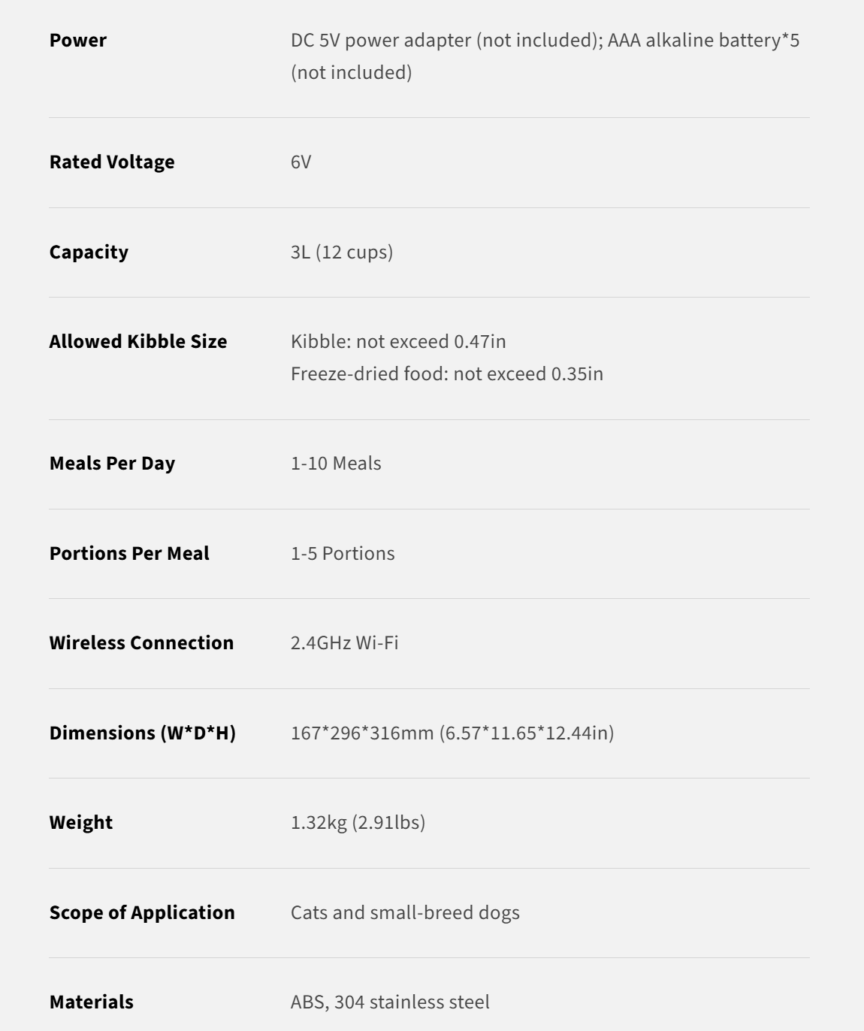Screen dimensions: 864x1031
Task: Click the Freeze-dried food size text
Action: pyautogui.click(x=447, y=374)
